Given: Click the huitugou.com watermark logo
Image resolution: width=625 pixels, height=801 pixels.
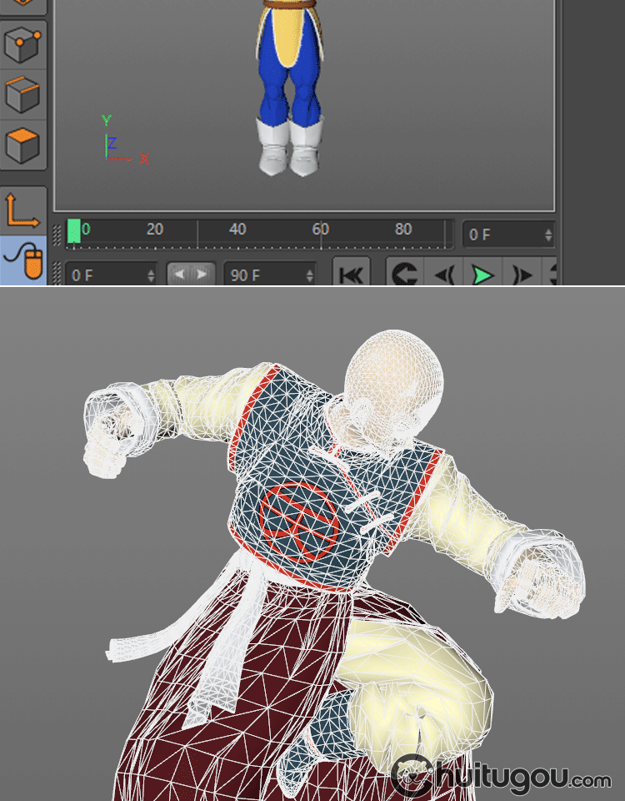Looking at the screenshot, I should click(x=502, y=777).
